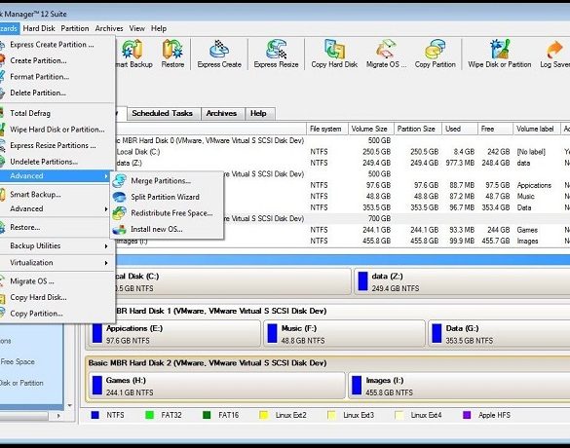Sort by the File system column header

[327, 129]
